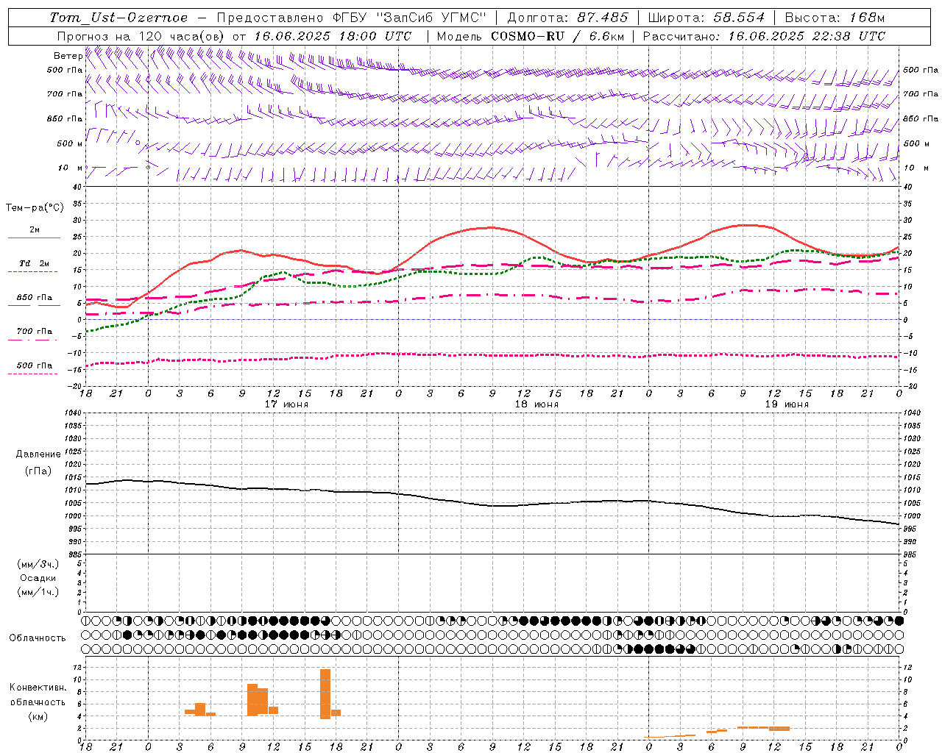Click the forecast start time 16.06.2025 18:00 UTC

click(333, 36)
